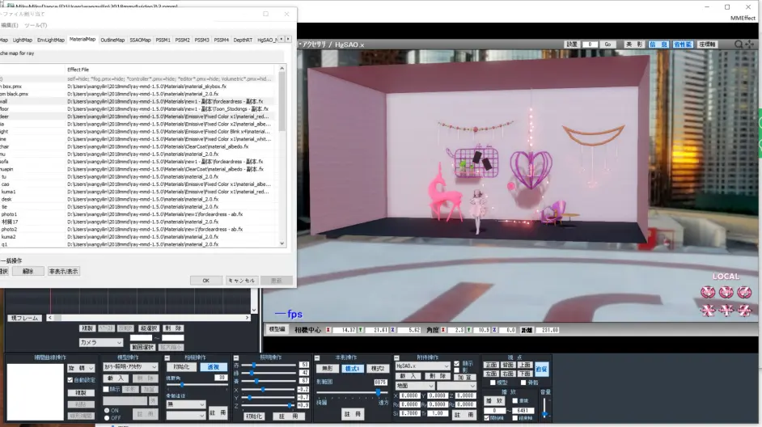
Task: Switch to the SSAOMap tab
Action: (x=140, y=40)
